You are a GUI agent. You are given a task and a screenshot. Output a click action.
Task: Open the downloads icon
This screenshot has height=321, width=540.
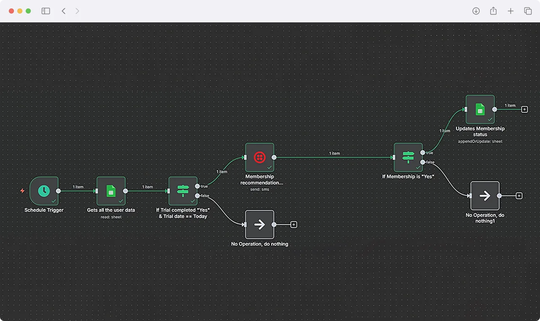[x=476, y=11]
